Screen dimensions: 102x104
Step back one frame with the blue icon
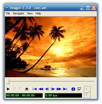point(47,89)
